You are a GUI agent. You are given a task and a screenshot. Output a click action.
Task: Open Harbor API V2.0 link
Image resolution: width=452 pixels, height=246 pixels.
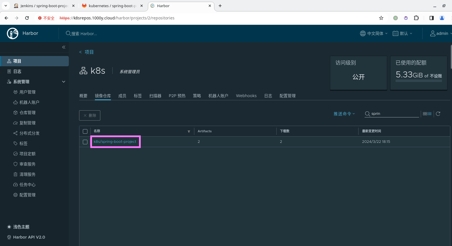[x=26, y=237]
